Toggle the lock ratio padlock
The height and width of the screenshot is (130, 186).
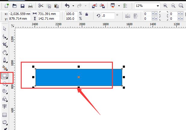coord(87,14)
